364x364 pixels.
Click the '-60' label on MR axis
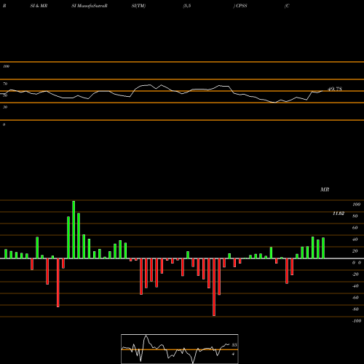(355, 298)
